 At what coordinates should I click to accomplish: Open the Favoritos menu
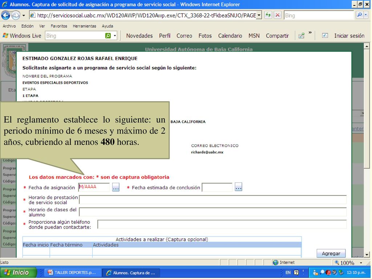click(x=59, y=26)
